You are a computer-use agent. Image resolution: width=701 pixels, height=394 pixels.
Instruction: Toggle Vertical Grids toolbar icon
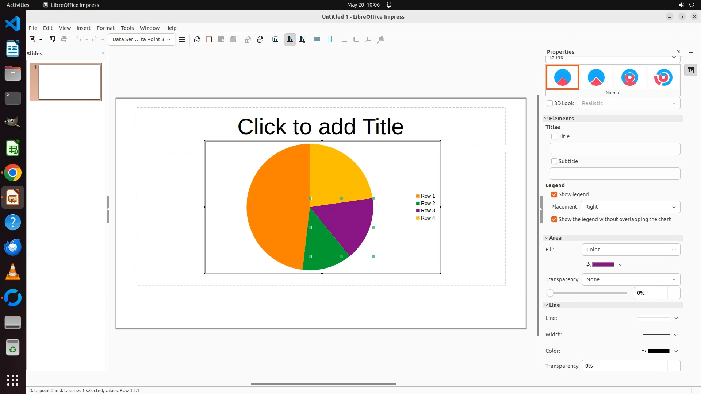tap(329, 39)
